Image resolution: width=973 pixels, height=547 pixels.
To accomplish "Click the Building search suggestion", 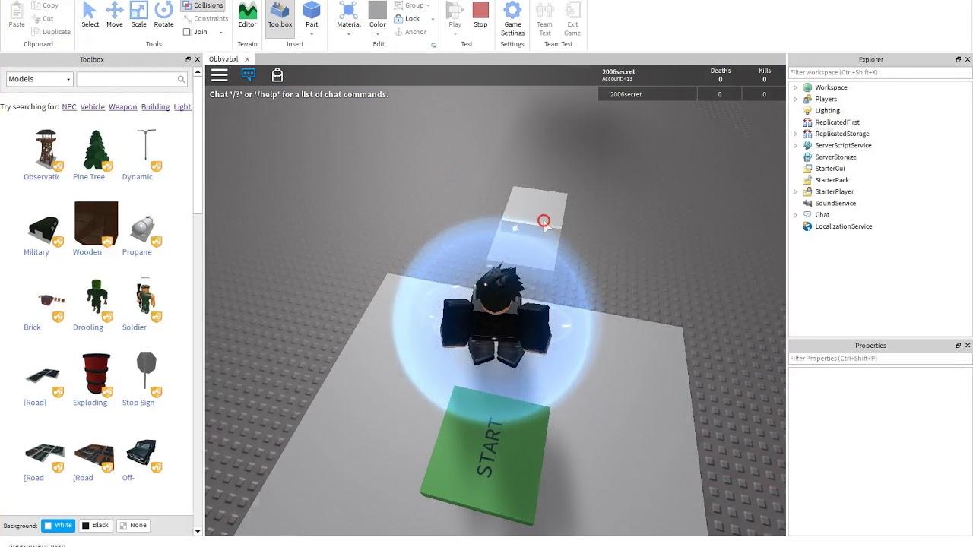I will tap(155, 107).
